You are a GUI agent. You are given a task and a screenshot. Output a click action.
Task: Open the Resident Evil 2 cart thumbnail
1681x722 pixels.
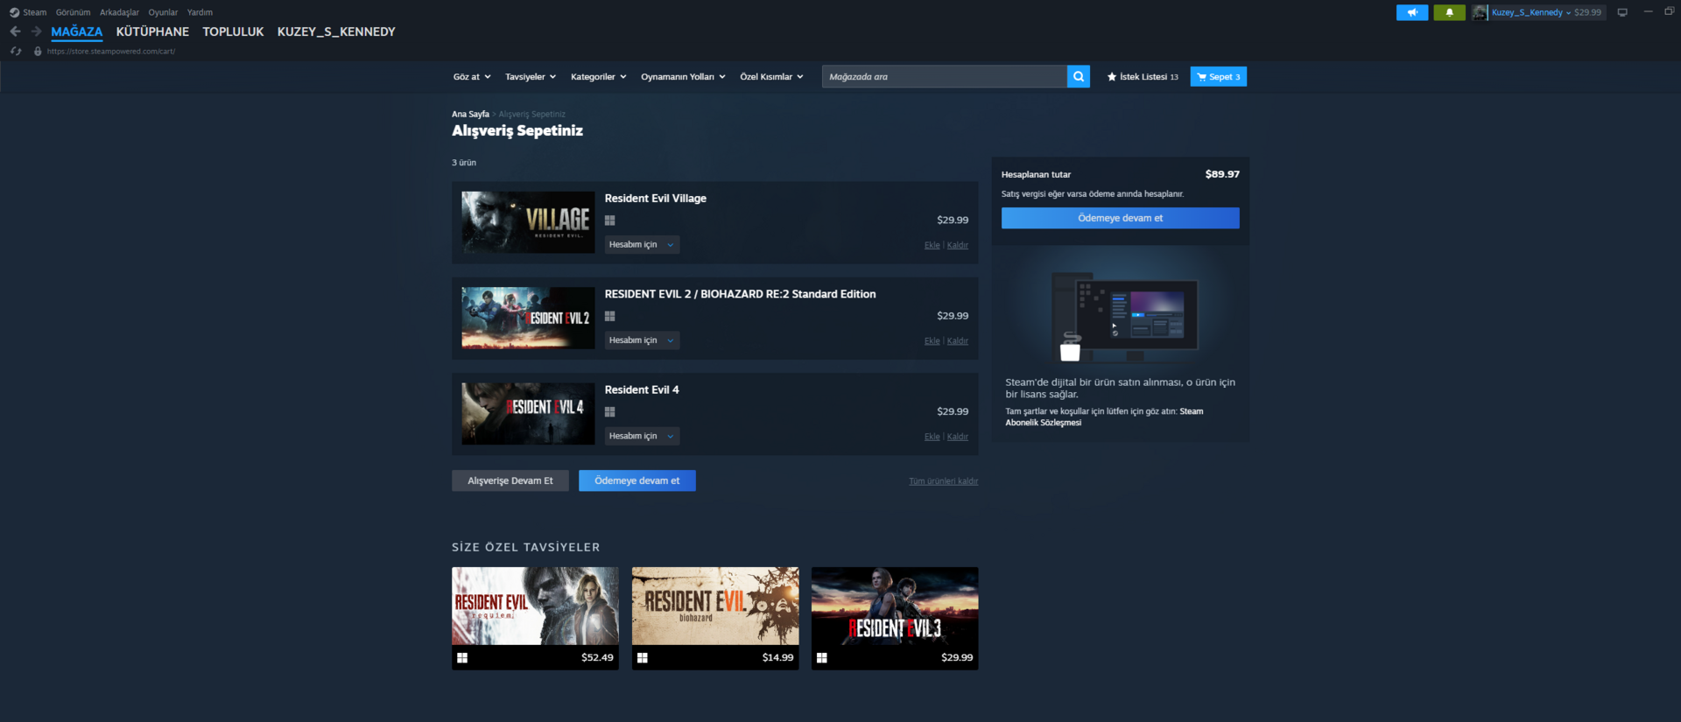528,318
